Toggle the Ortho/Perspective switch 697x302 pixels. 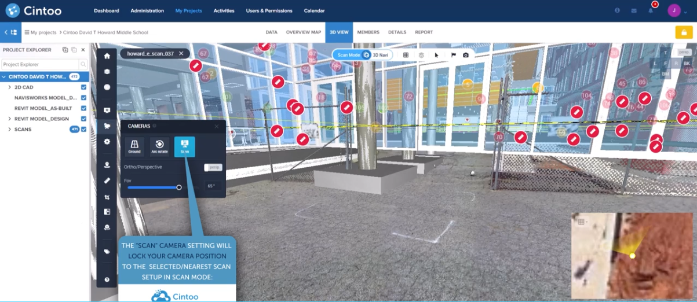pyautogui.click(x=213, y=167)
